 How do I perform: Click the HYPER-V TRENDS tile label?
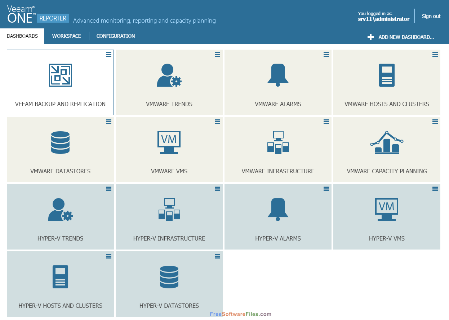click(x=60, y=238)
